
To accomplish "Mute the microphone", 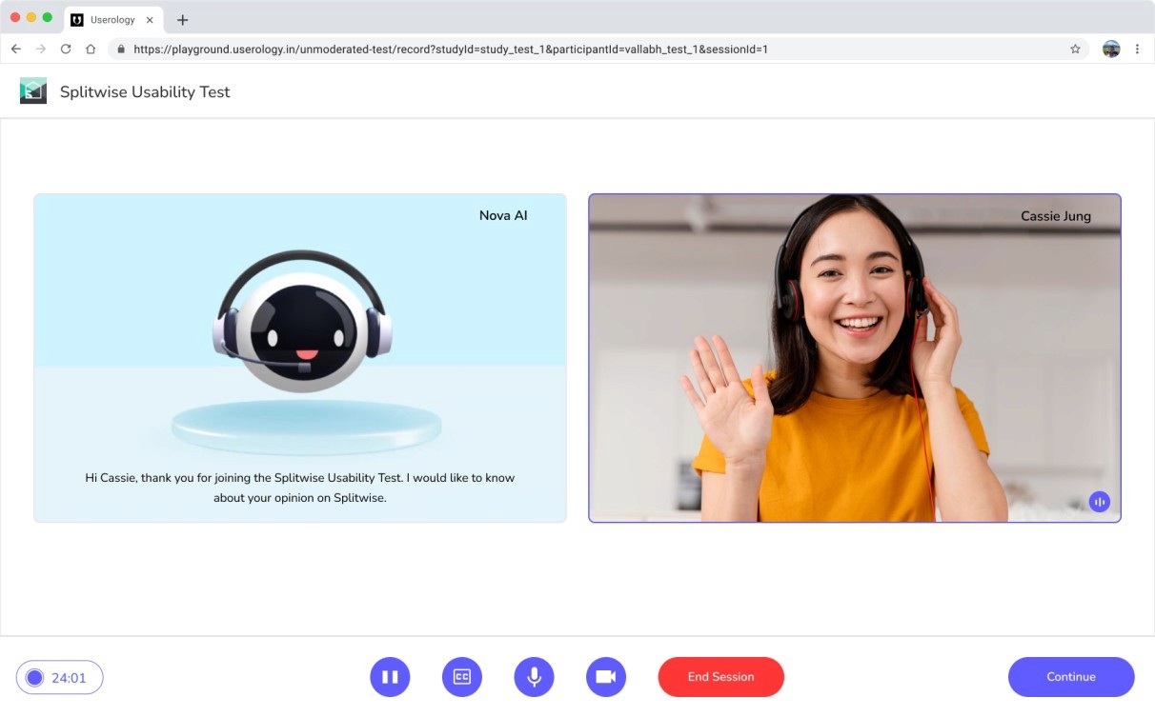I will [534, 677].
